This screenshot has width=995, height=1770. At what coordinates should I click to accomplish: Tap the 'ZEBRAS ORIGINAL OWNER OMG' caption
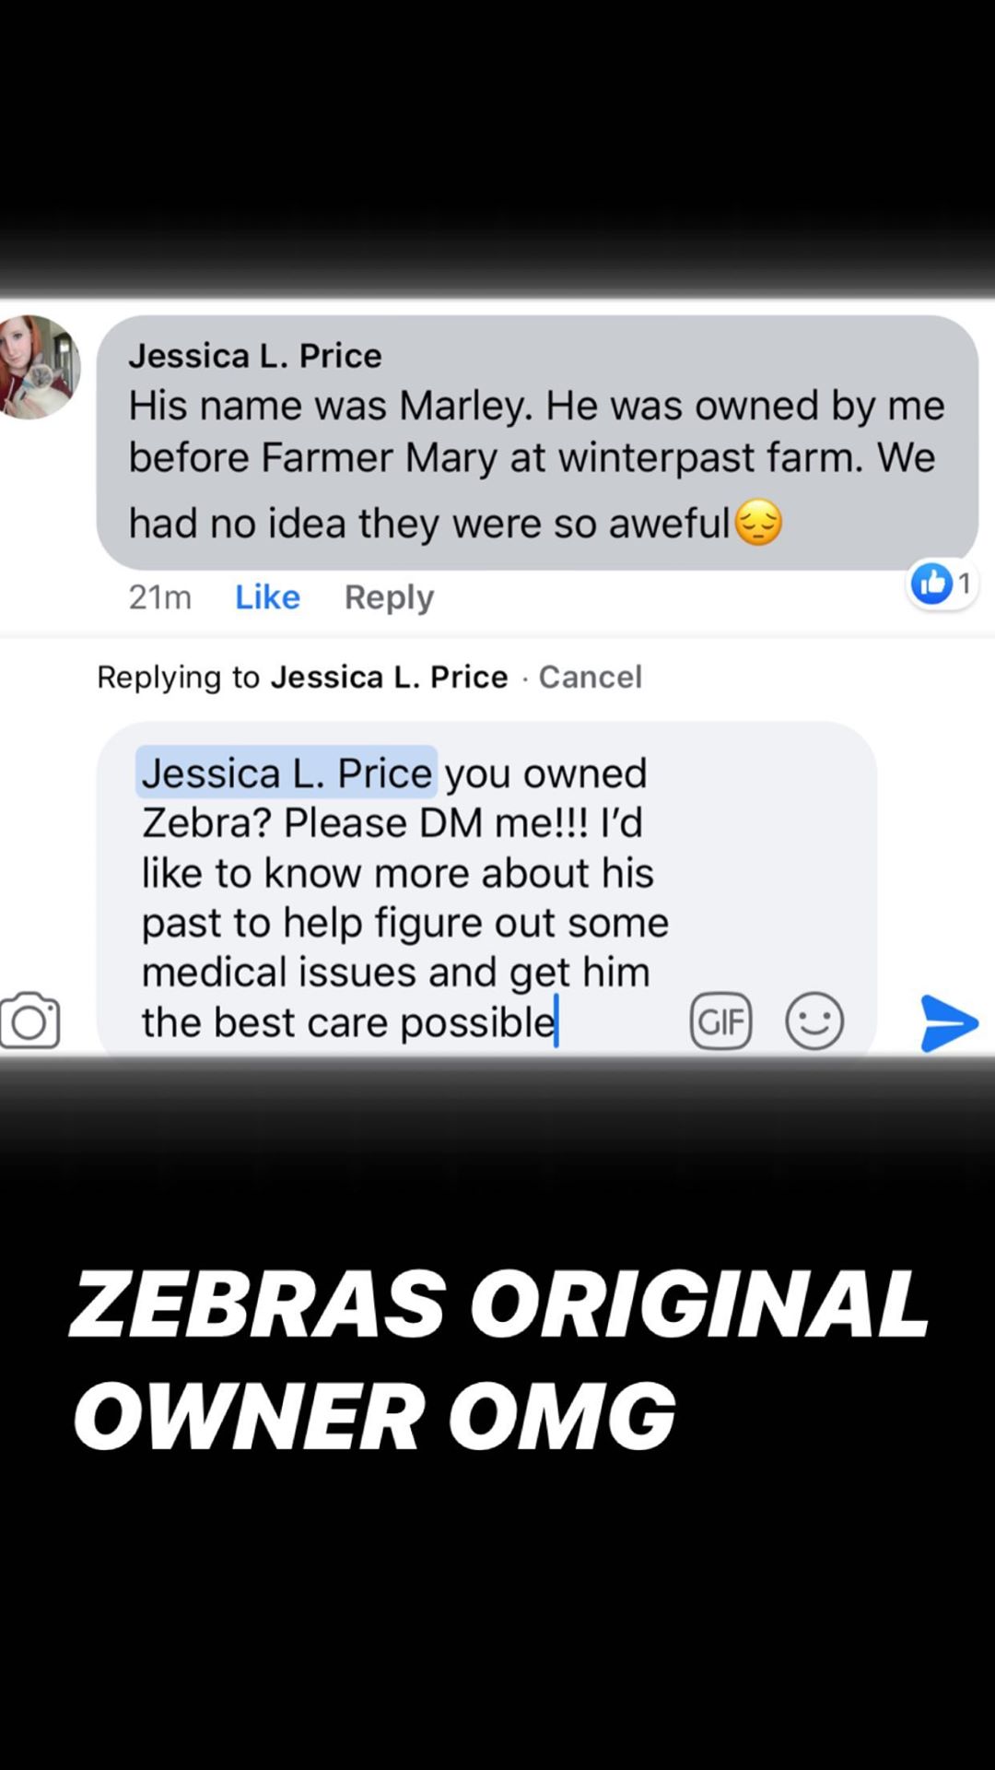coord(499,1360)
